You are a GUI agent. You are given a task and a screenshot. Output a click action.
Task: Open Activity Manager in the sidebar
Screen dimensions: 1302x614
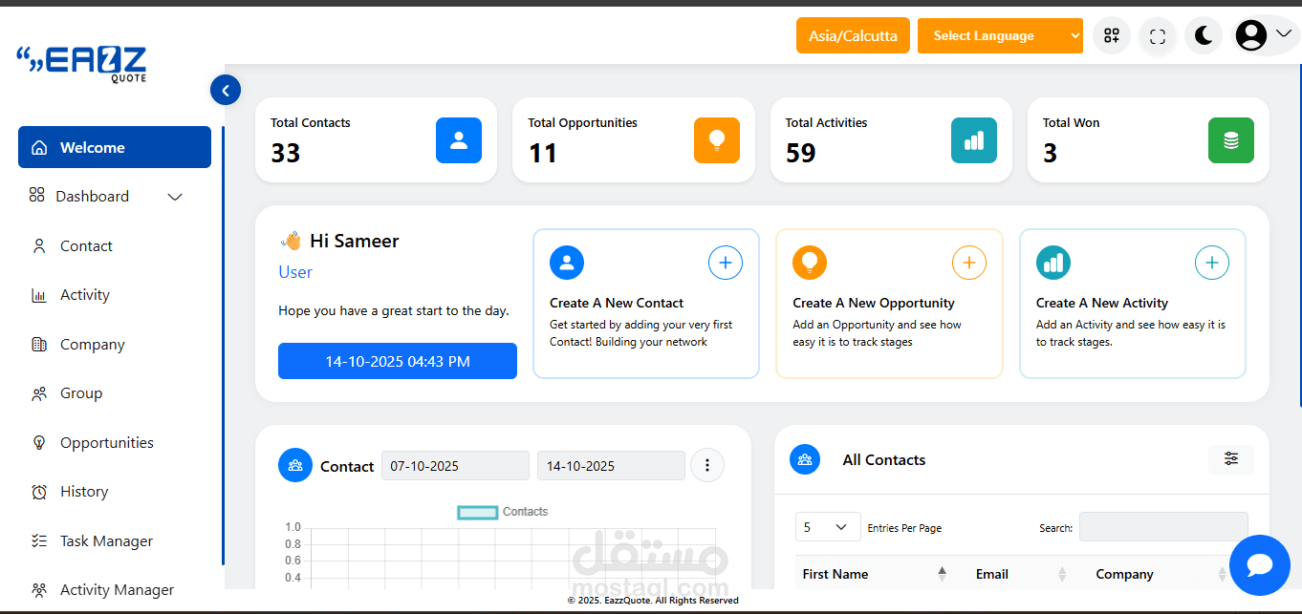click(115, 589)
